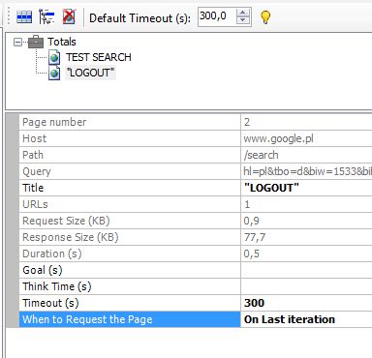Increase Default Timeout with up arrow
Viewport: 372px width, 358px height.
point(243,13)
